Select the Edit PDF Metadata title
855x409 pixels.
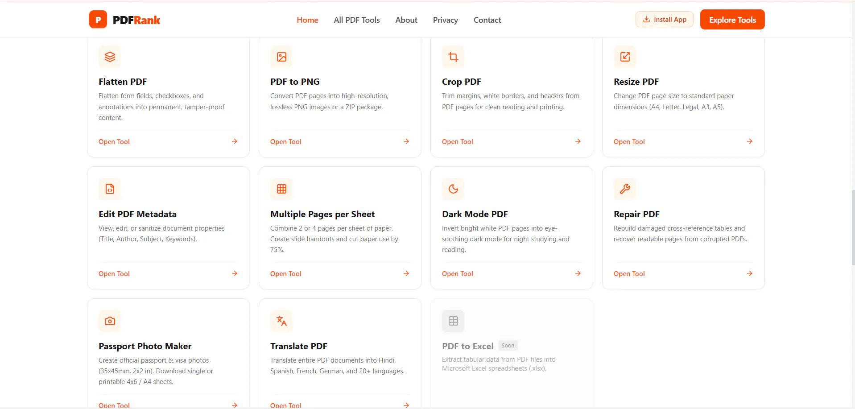point(138,214)
